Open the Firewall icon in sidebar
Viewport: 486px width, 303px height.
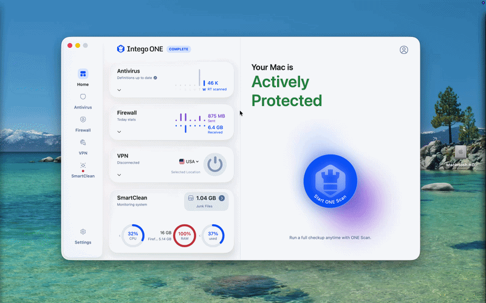coord(83,119)
